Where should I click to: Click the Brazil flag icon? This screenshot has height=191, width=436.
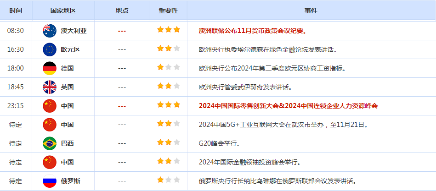50,144
